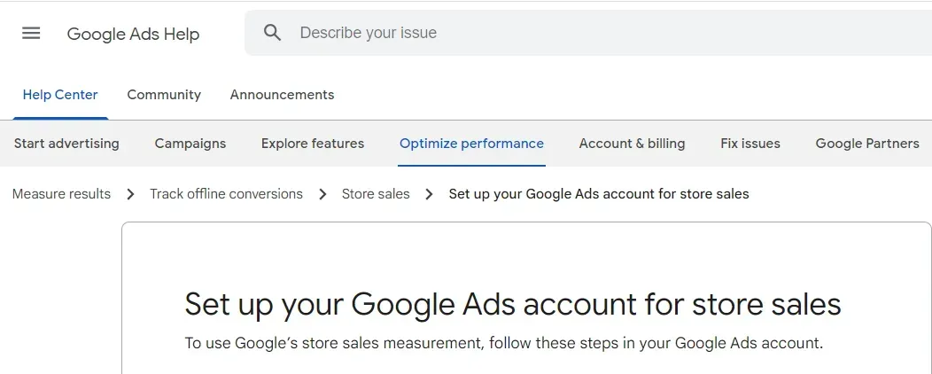Select Optimize performance category
932x374 pixels.
[x=472, y=144]
